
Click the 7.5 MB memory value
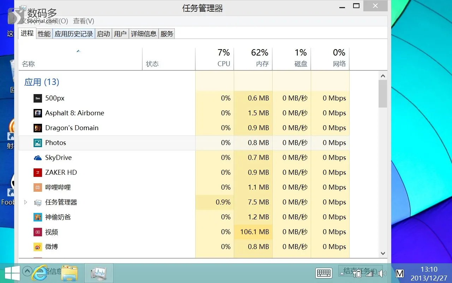(258, 202)
